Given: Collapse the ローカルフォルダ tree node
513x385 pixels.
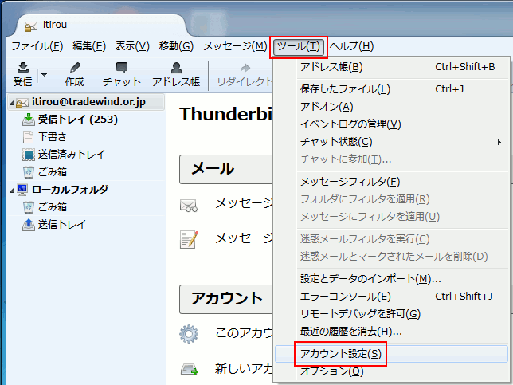Looking at the screenshot, I should [x=11, y=190].
